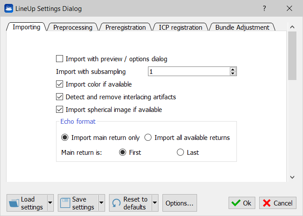Screen dimensions: 303x216
Task: Enable Import with preview / options dialog
Action: 60,59
